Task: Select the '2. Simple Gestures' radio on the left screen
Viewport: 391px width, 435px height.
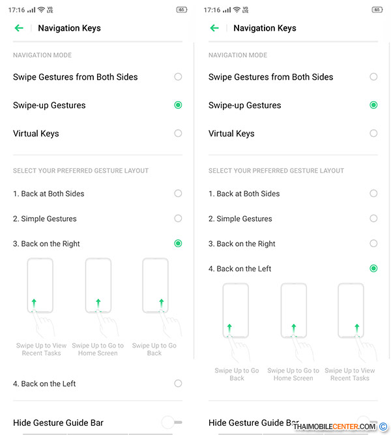Action: pos(178,218)
